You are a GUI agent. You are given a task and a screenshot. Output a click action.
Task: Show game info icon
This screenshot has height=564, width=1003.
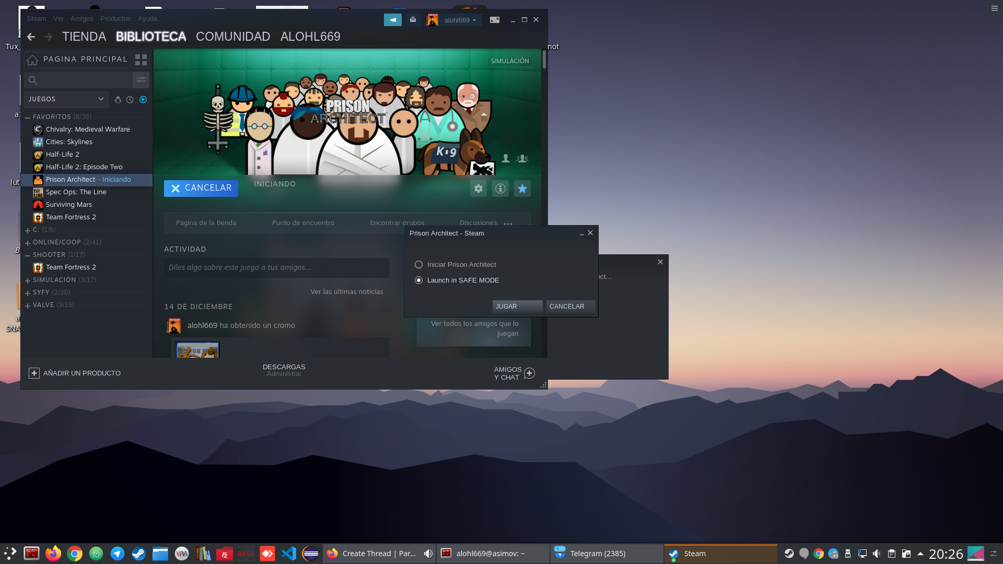tap(500, 189)
